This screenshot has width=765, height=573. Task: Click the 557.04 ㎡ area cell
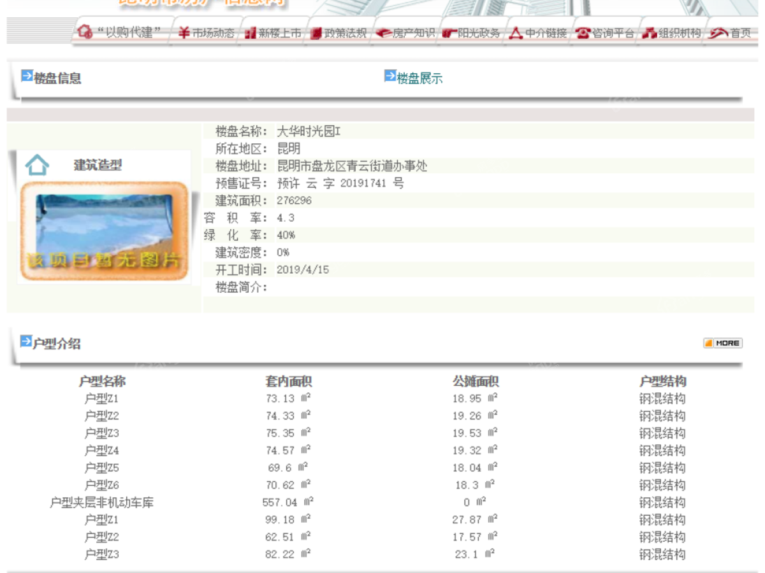288,502
